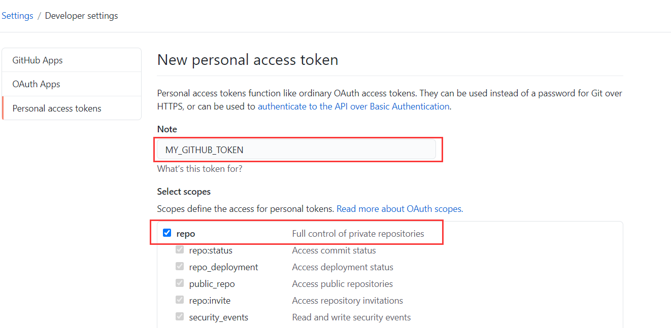Select the Personal access tokens tab
The image size is (671, 328).
point(57,108)
